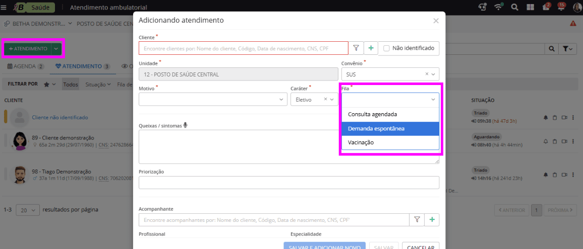
Task: Open the Convênio dropdown showing SUS
Action: (390, 74)
